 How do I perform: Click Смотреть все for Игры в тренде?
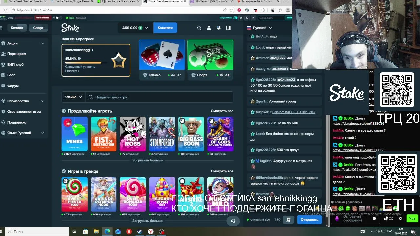(222, 171)
